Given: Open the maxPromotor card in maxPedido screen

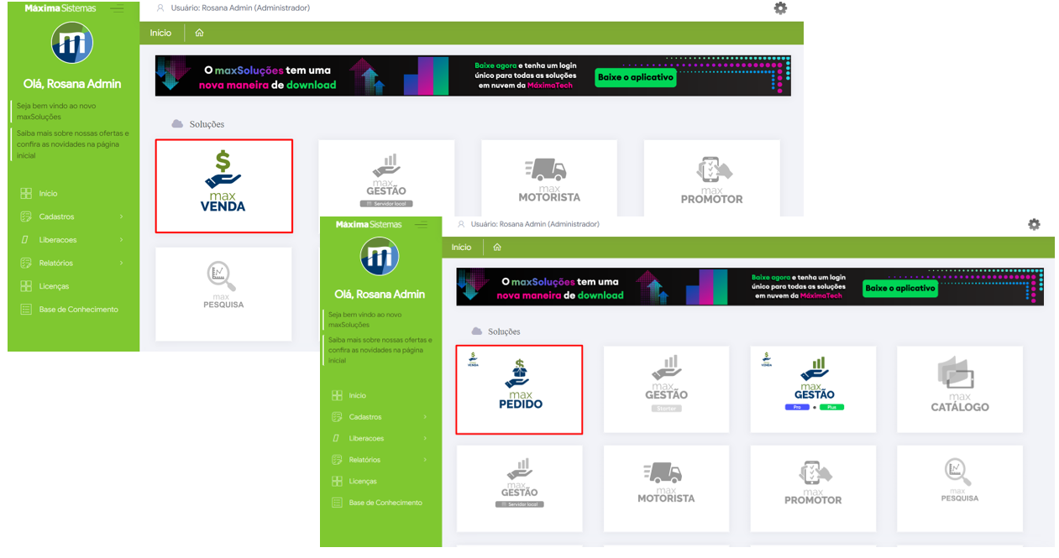Looking at the screenshot, I should (x=813, y=488).
